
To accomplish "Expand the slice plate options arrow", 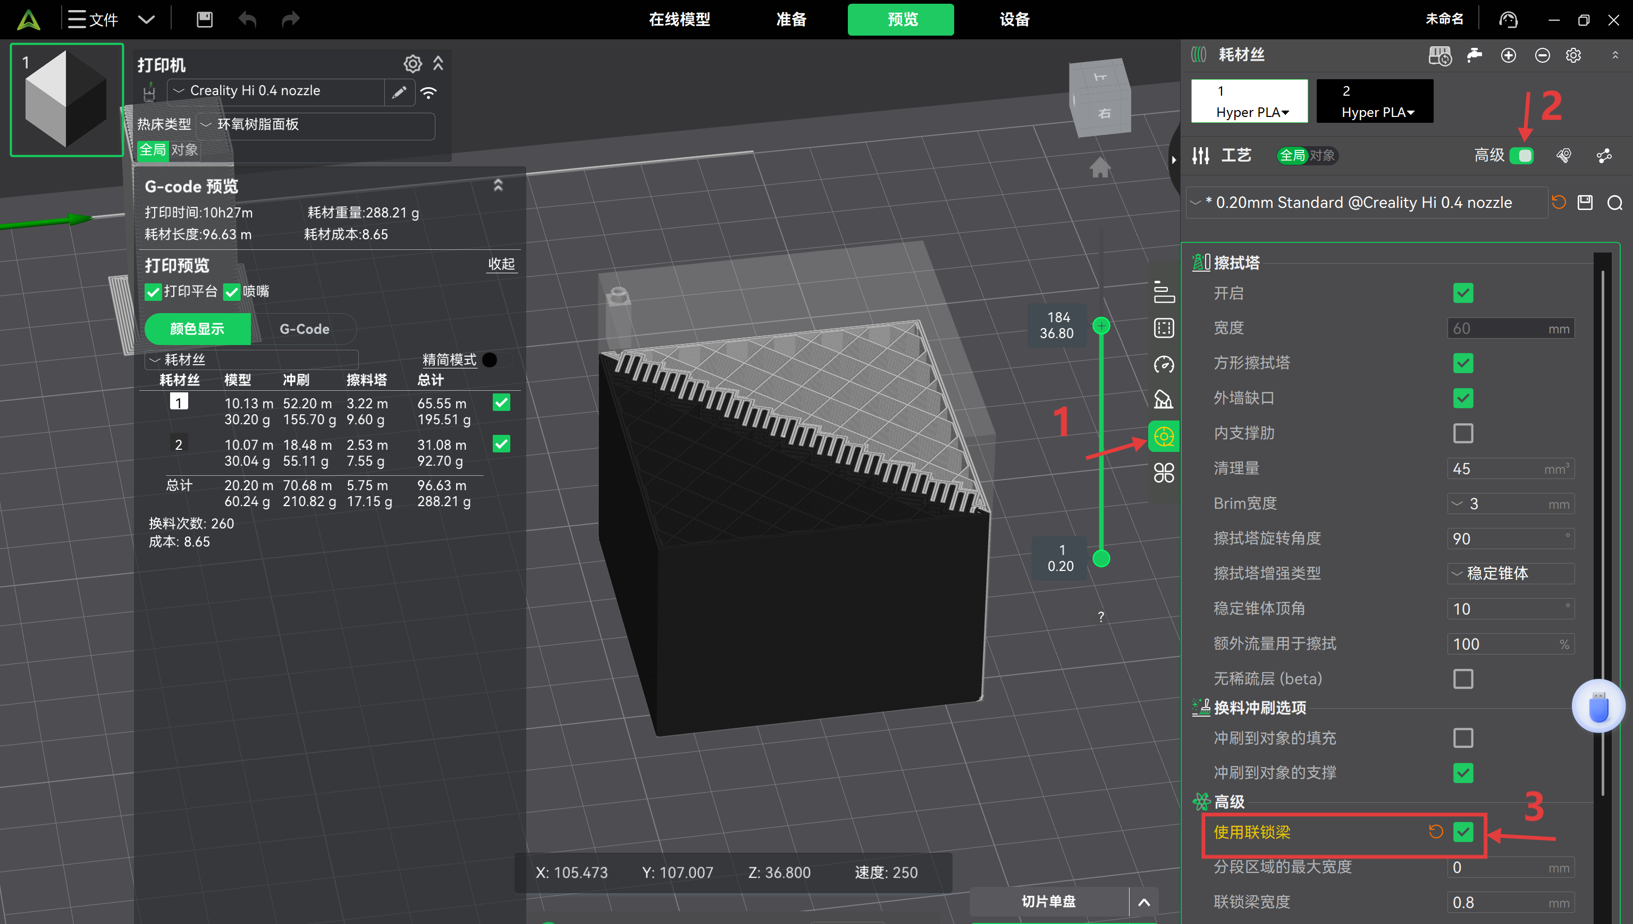I will click(x=1144, y=902).
